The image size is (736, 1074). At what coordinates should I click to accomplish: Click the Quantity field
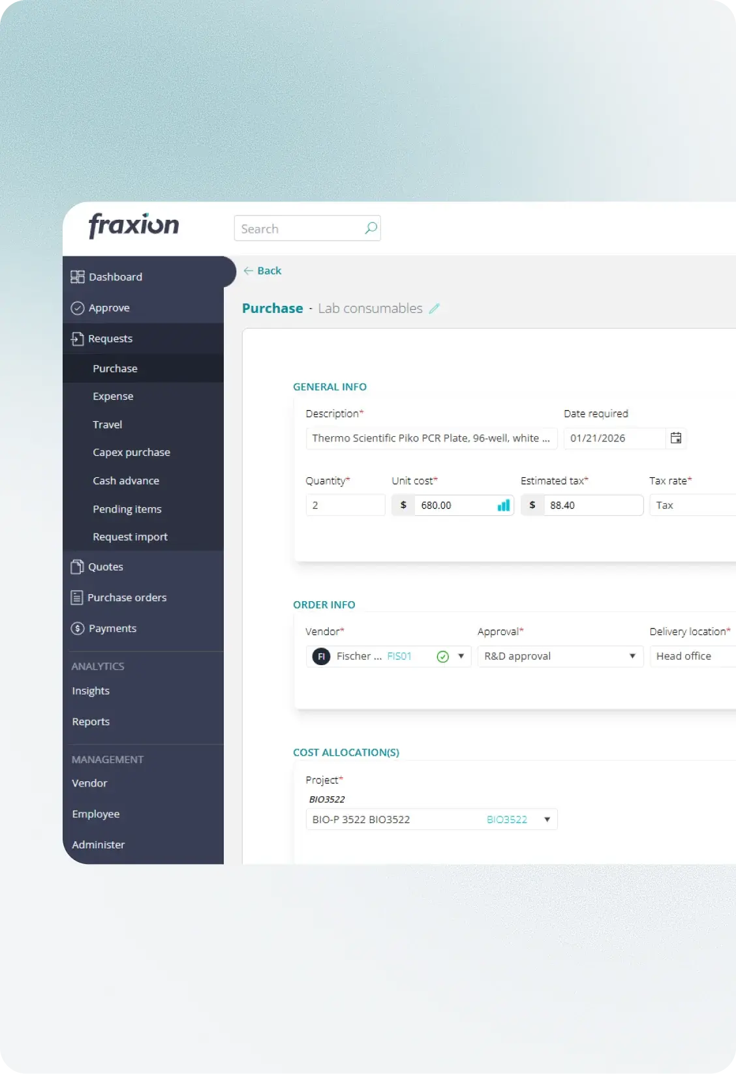(345, 505)
